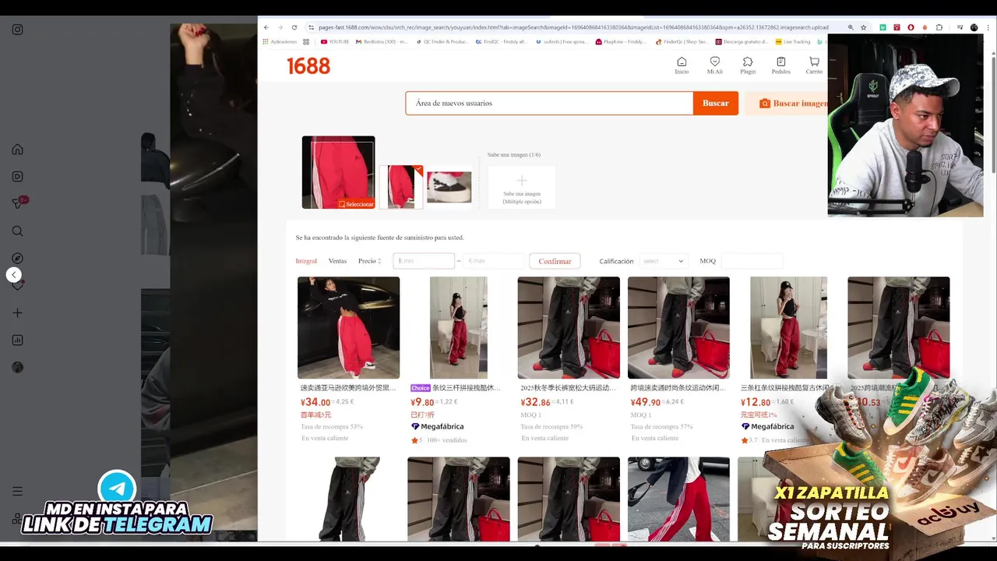Open the ¥34.00 red pants product image
The image size is (997, 561).
click(x=348, y=328)
